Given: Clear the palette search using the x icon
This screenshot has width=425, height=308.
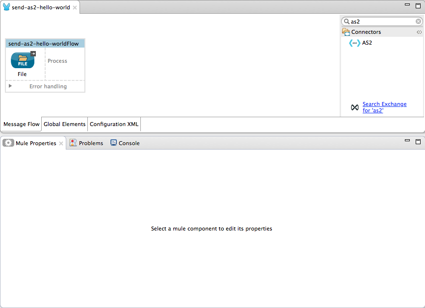Looking at the screenshot, I should [418, 21].
